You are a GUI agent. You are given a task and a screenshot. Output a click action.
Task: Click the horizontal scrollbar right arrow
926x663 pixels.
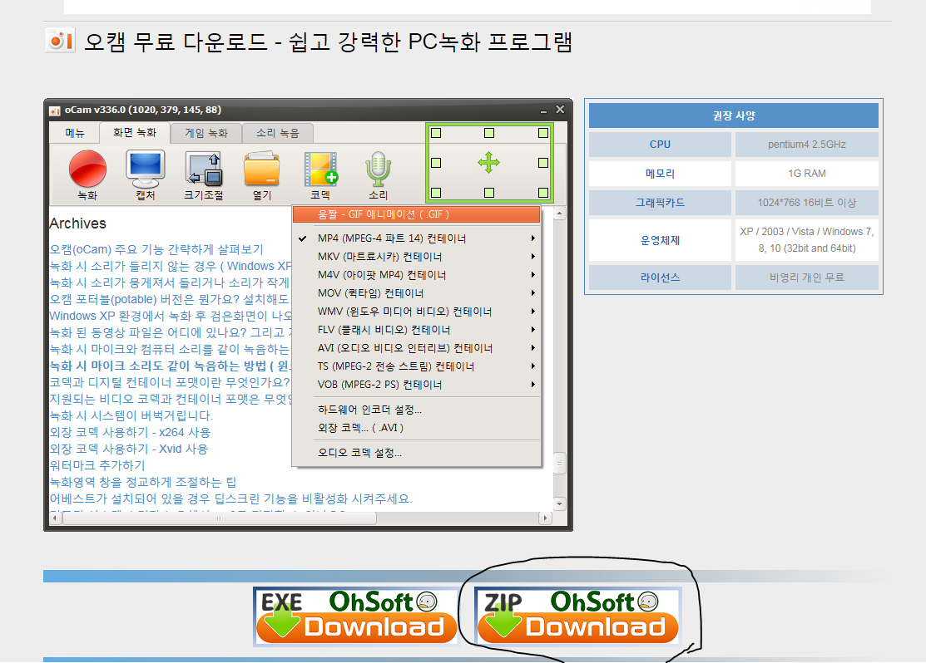point(545,518)
